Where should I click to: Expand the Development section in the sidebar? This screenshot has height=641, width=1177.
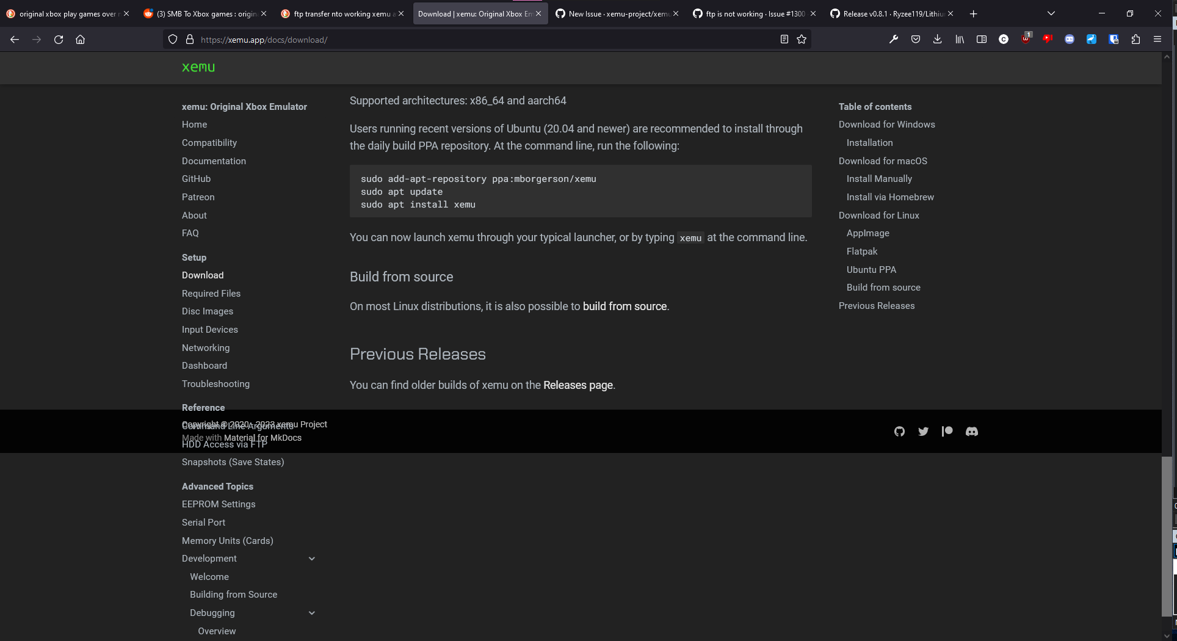click(x=312, y=558)
